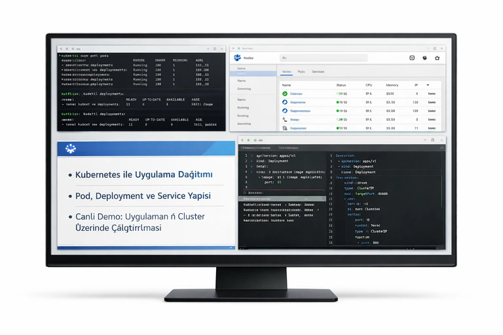Click the first 'Running' status in the terminal pod list
The height and width of the screenshot is (335, 503).
point(140,65)
